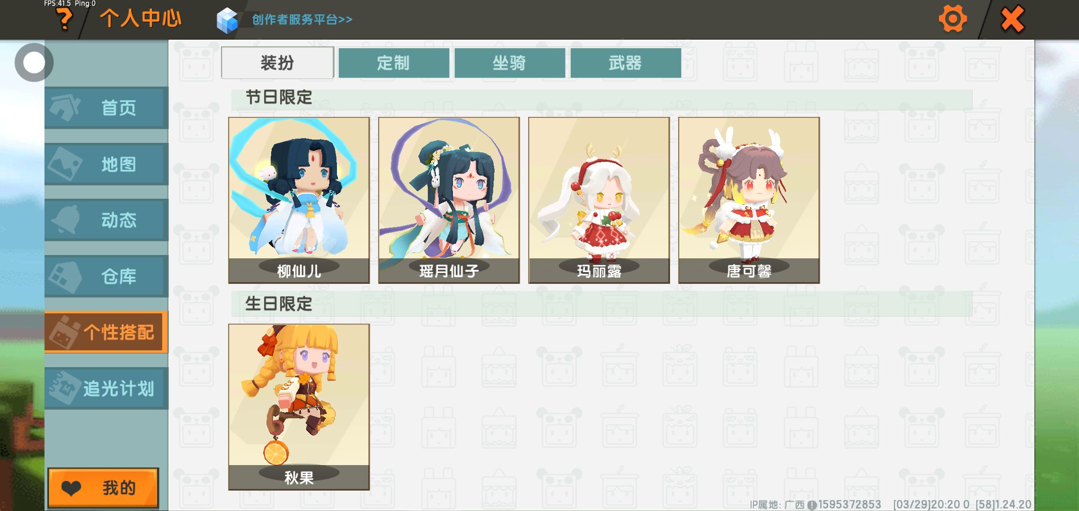1079x511 pixels.
Task: Close personal center with orange X
Action: click(1012, 19)
